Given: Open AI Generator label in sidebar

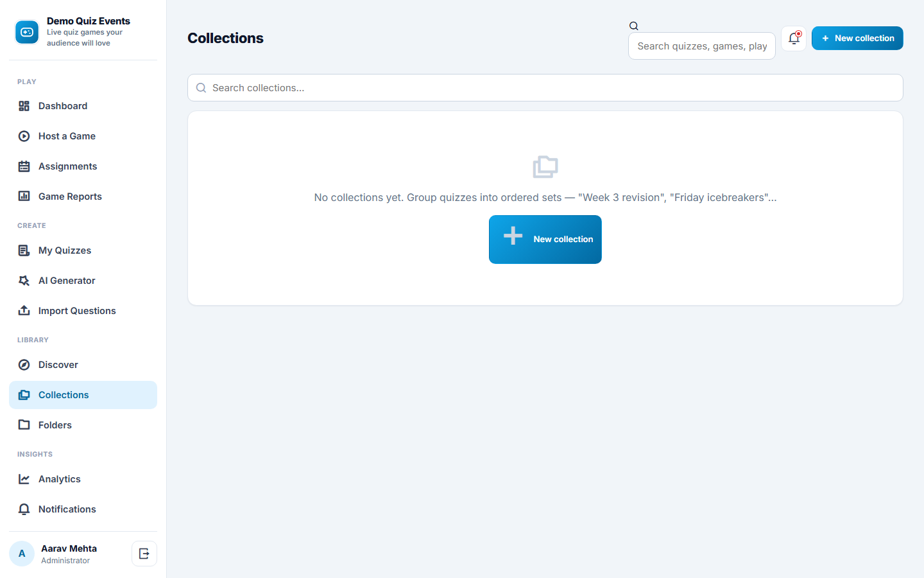Looking at the screenshot, I should [67, 281].
